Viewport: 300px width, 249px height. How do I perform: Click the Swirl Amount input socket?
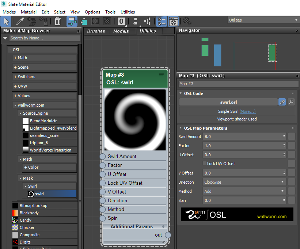(103, 156)
